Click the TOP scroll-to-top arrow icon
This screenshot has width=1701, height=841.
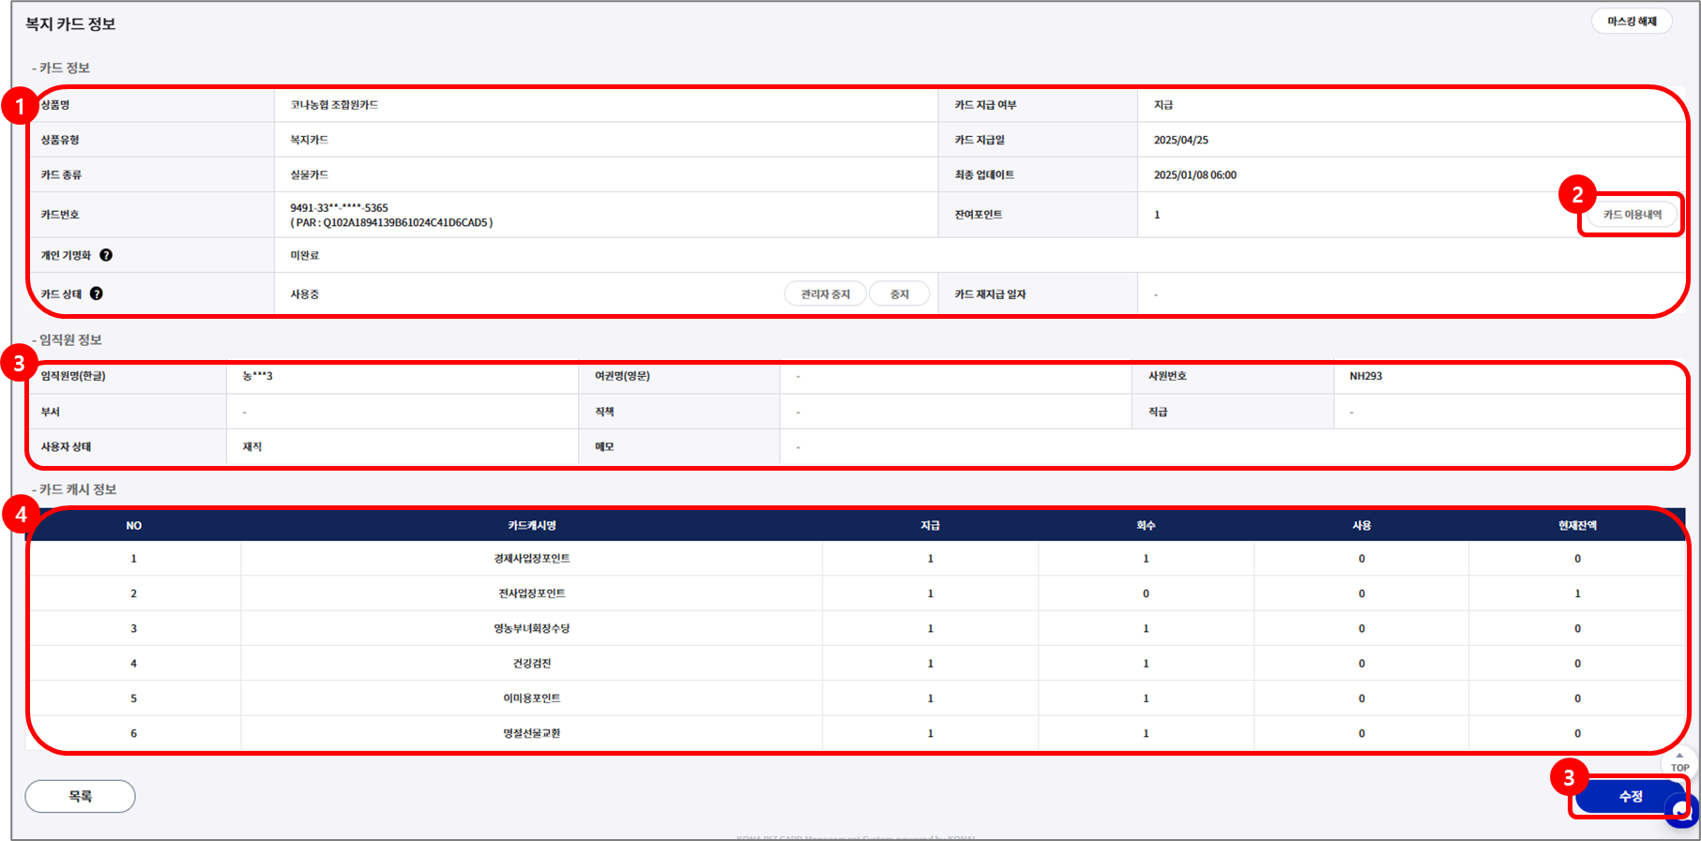tap(1679, 760)
